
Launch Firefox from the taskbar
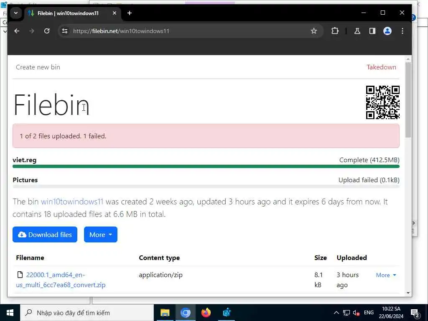click(x=206, y=313)
